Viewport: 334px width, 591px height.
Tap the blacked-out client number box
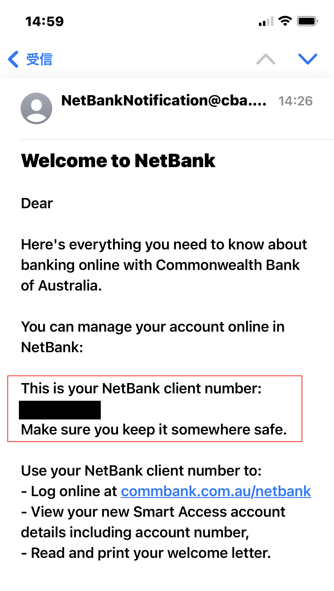pos(60,410)
